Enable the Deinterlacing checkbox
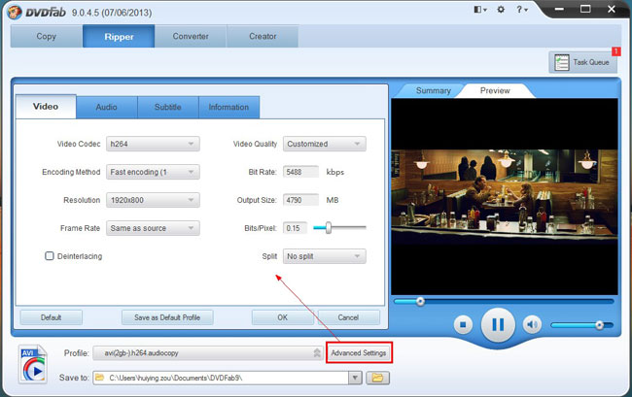Viewport: 632px width, 397px height. coord(50,256)
